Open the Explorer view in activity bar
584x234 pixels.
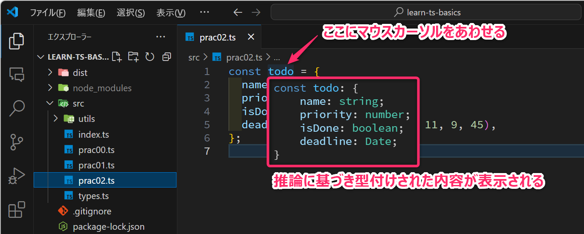tap(17, 41)
